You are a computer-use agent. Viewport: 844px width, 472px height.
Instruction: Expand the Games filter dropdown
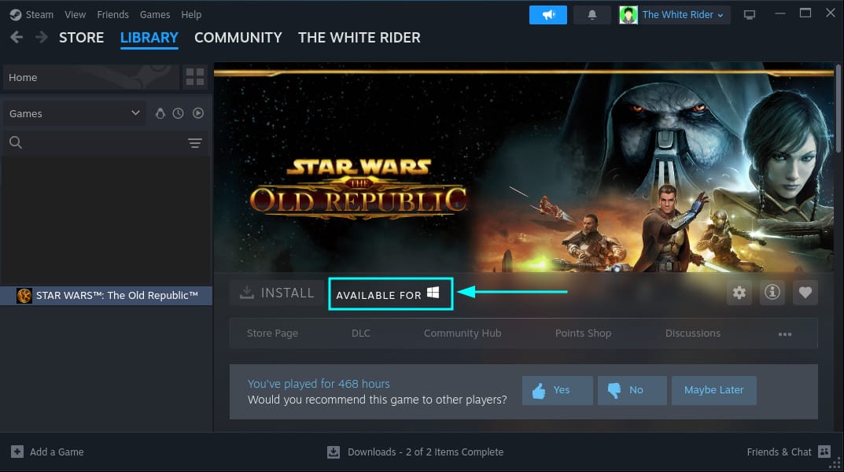tap(74, 113)
